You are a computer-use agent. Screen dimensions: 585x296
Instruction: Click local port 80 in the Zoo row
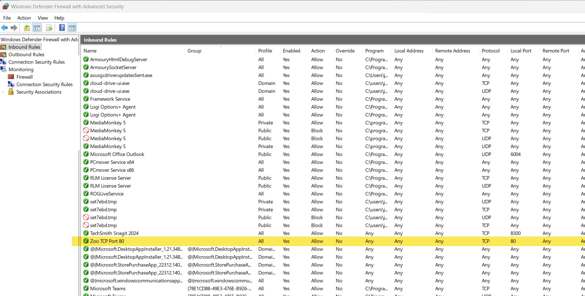[x=513, y=241]
